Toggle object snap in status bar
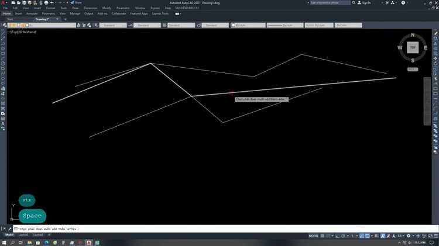439x246 pixels. 367,236
